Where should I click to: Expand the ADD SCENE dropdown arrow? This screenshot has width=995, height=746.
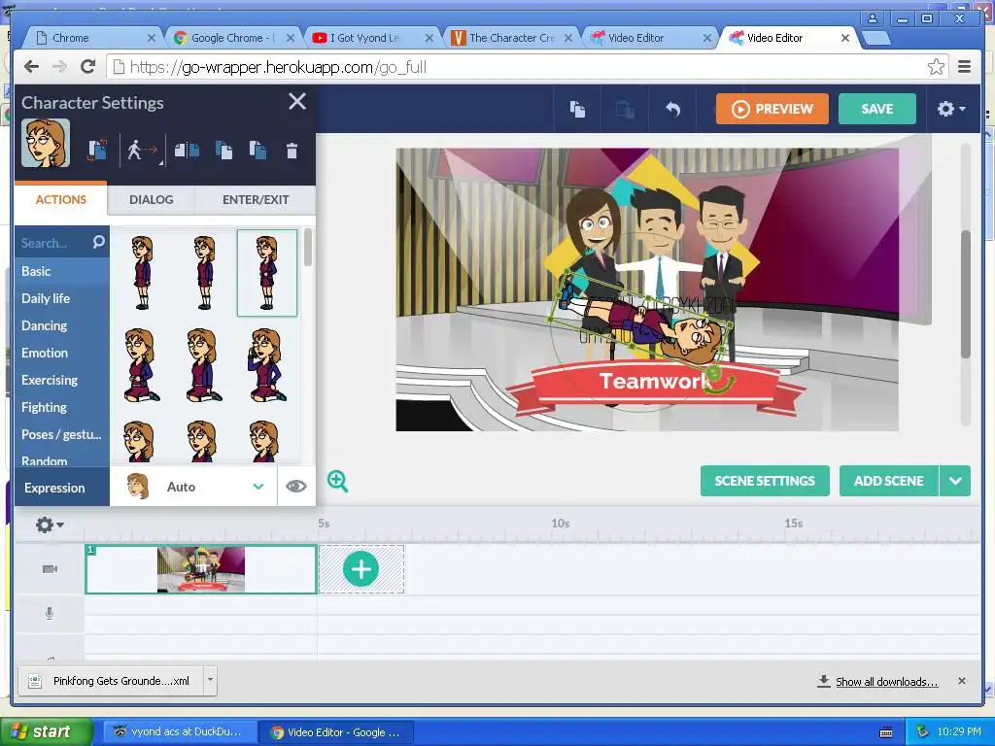(955, 481)
